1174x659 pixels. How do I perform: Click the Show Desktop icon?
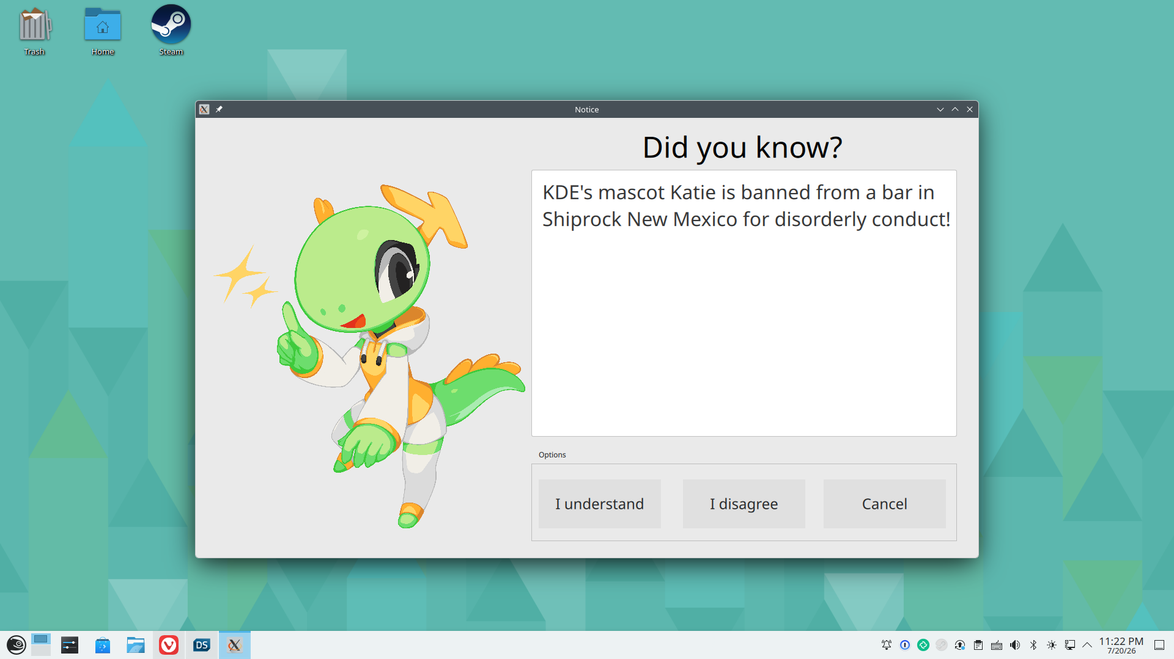pyautogui.click(x=1159, y=645)
